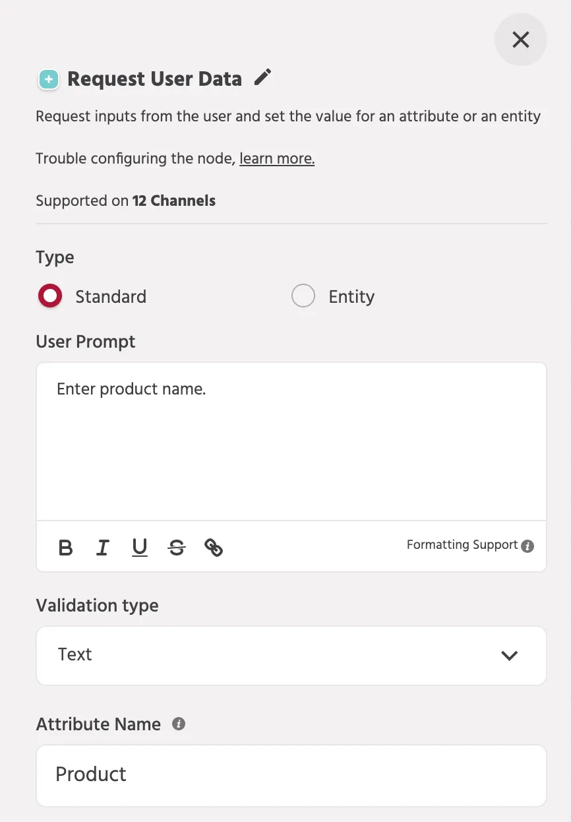
Task: Apply strikethrough formatting
Action: pos(177,548)
